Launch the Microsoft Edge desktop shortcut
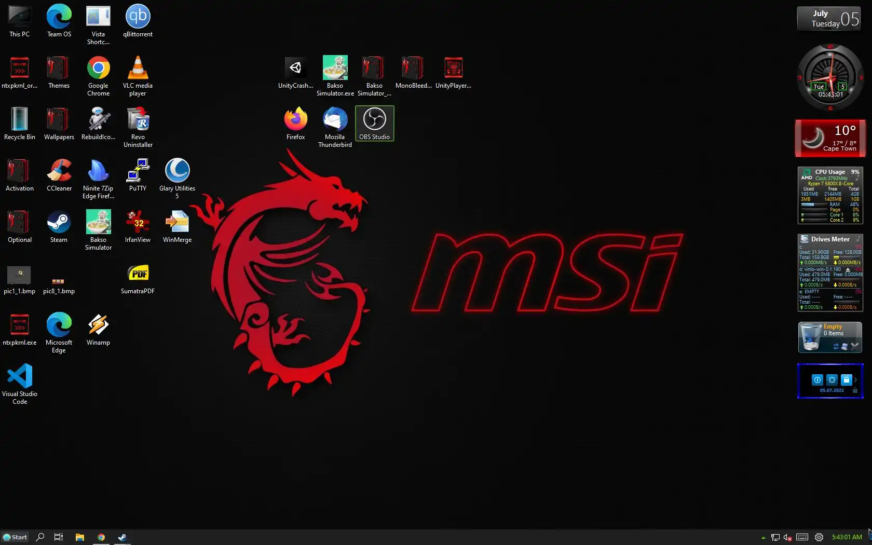This screenshot has width=872, height=545. (59, 333)
